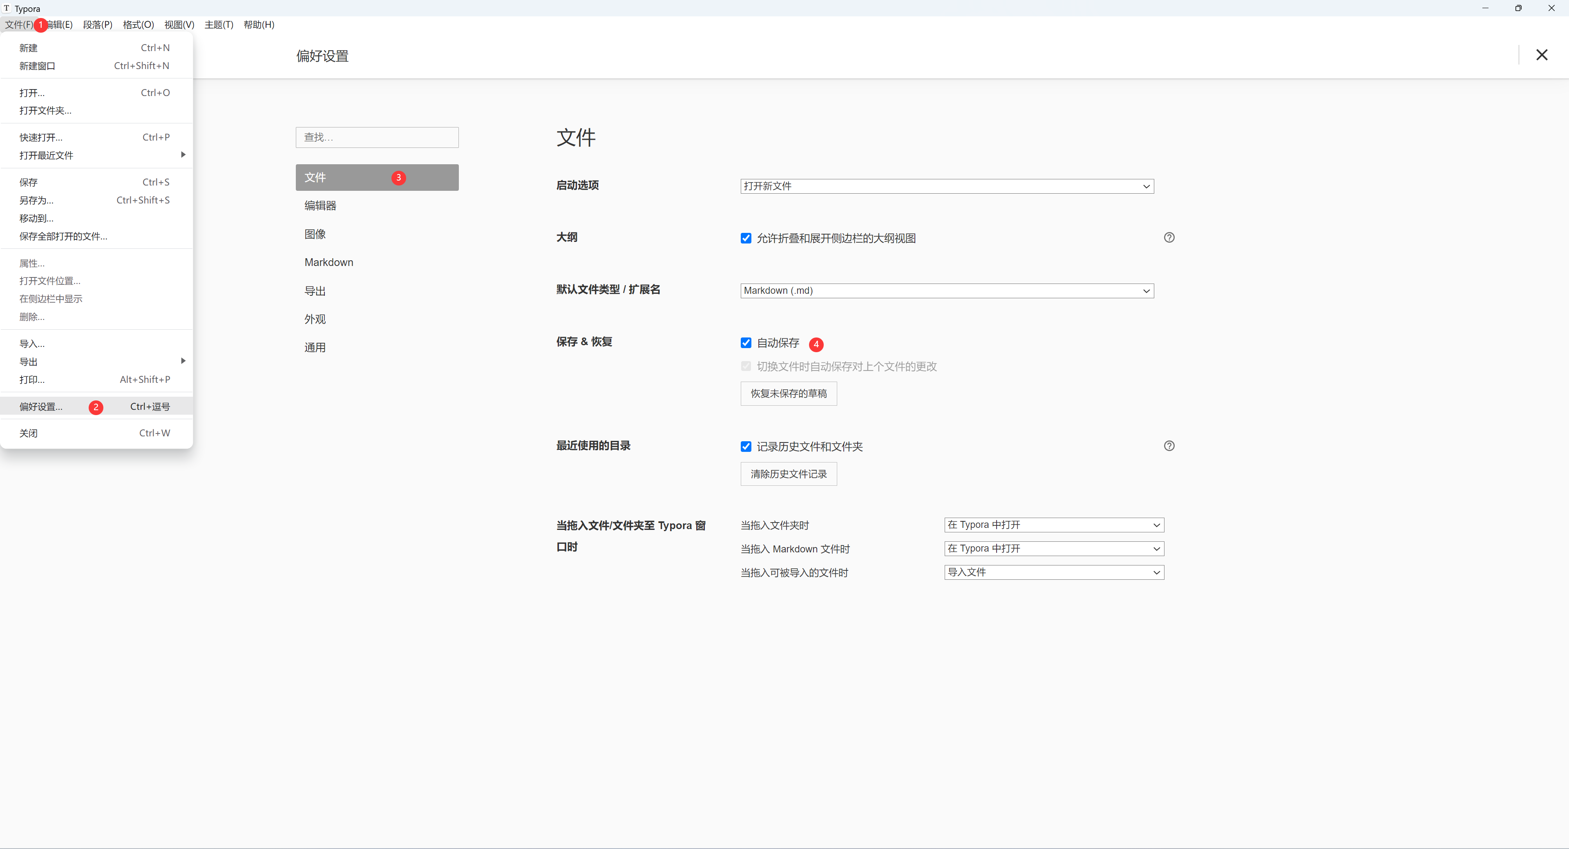1569x849 pixels.
Task: Open the dropdown for dragging in Markdown file
Action: 1054,549
